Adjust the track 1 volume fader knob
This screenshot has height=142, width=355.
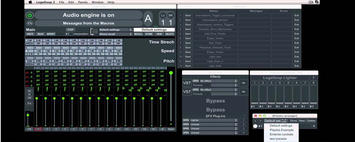pos(37,98)
